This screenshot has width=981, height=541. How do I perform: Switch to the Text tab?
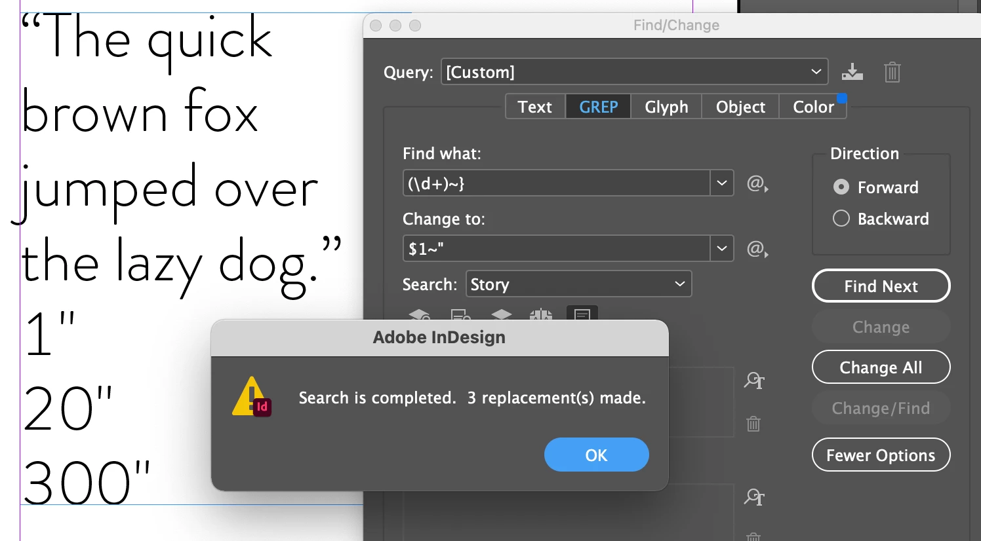click(x=535, y=107)
